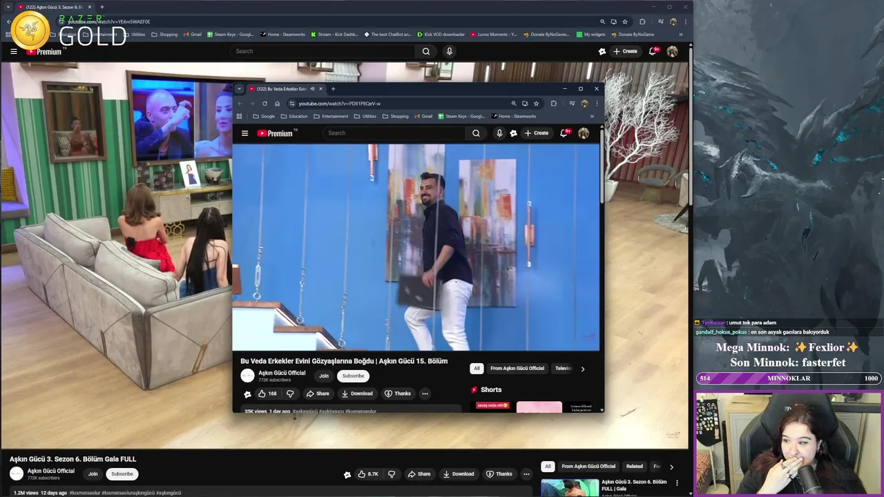This screenshot has width=884, height=497.
Task: Open suggested Gala FULL video thumbnail in back window
Action: [x=570, y=487]
